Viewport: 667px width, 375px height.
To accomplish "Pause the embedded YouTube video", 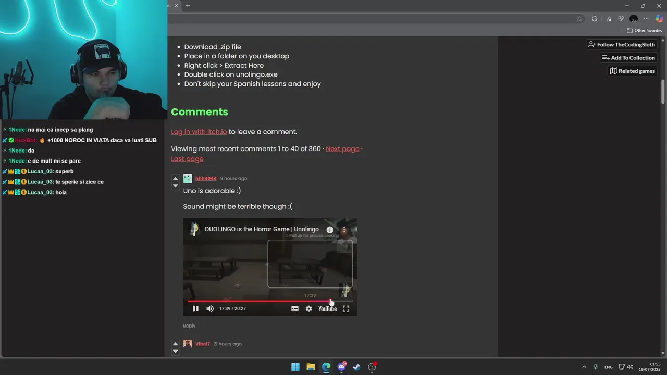I will (x=195, y=309).
